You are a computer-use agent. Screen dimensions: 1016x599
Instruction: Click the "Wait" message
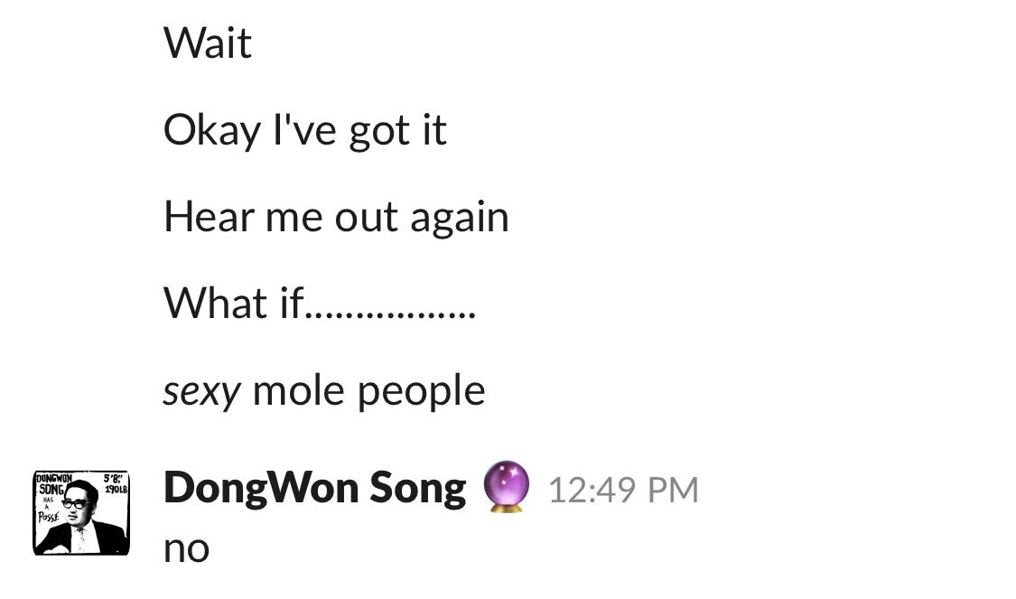[208, 42]
